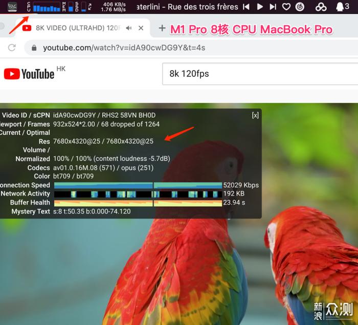Skip to previous track in menu bar
358x325 pixels.
(x=246, y=7)
